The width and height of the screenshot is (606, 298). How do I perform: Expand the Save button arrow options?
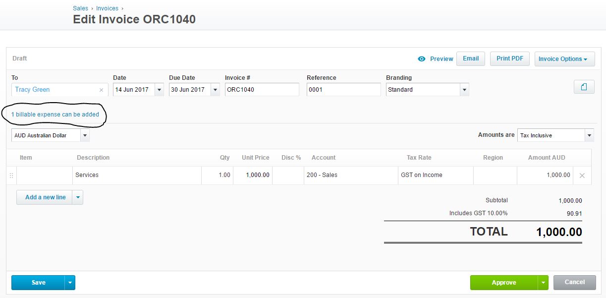coord(70,283)
